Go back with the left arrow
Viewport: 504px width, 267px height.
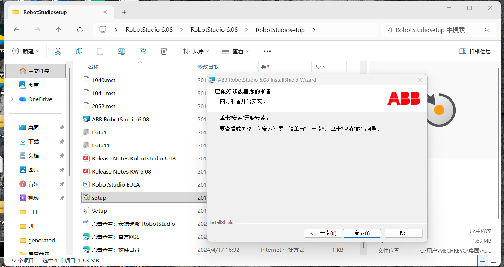(16, 30)
